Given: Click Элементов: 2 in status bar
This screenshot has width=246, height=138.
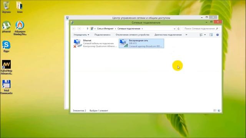Looking at the screenshot, I should pos(80,111).
